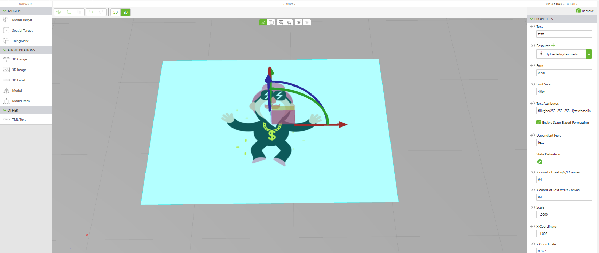
Task: Click the Remove button for 3D Gauge
Action: click(585, 11)
